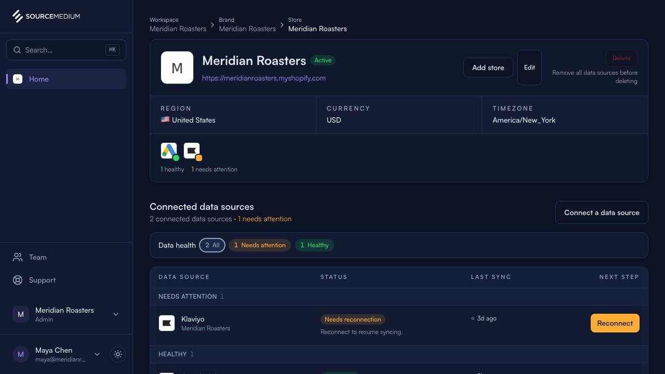Click the Home M badge icon
This screenshot has width=665, height=374.
[18, 79]
